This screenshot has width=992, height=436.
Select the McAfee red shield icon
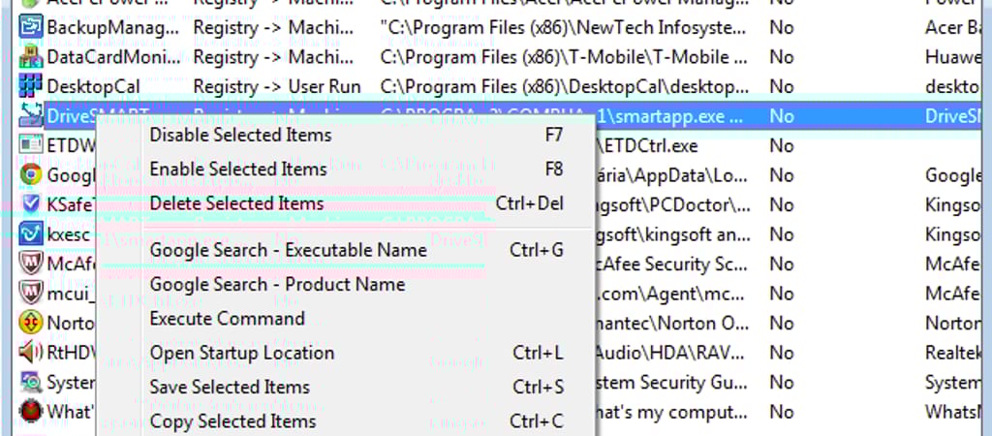coord(30,264)
